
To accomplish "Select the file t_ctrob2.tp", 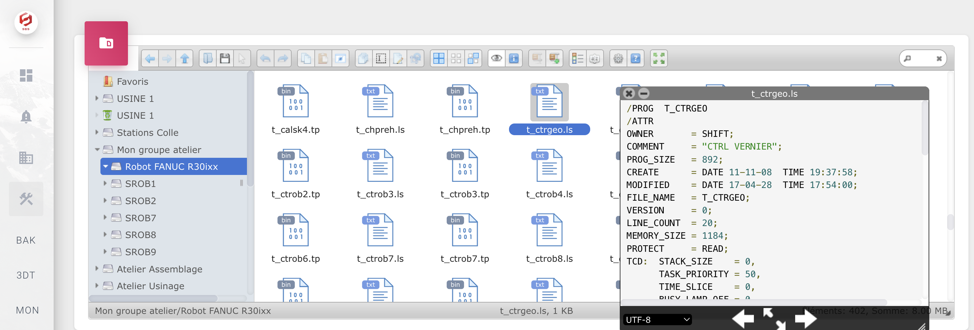I will coord(295,174).
